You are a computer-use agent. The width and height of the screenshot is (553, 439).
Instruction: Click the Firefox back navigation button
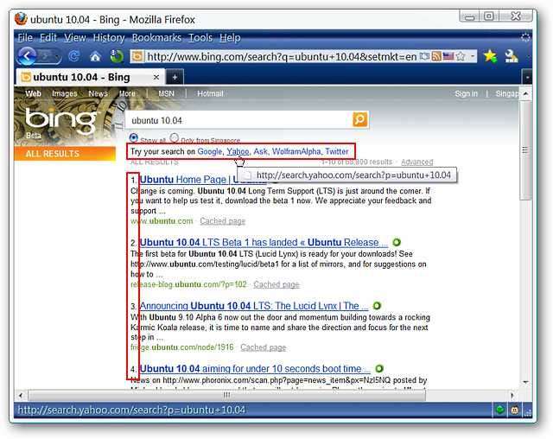[28, 56]
